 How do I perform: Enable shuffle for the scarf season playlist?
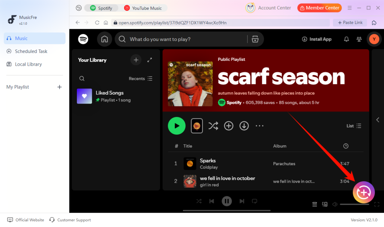(x=213, y=126)
